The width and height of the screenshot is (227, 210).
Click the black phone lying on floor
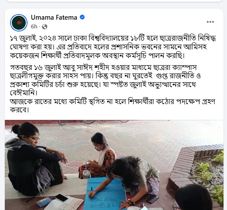point(62,198)
